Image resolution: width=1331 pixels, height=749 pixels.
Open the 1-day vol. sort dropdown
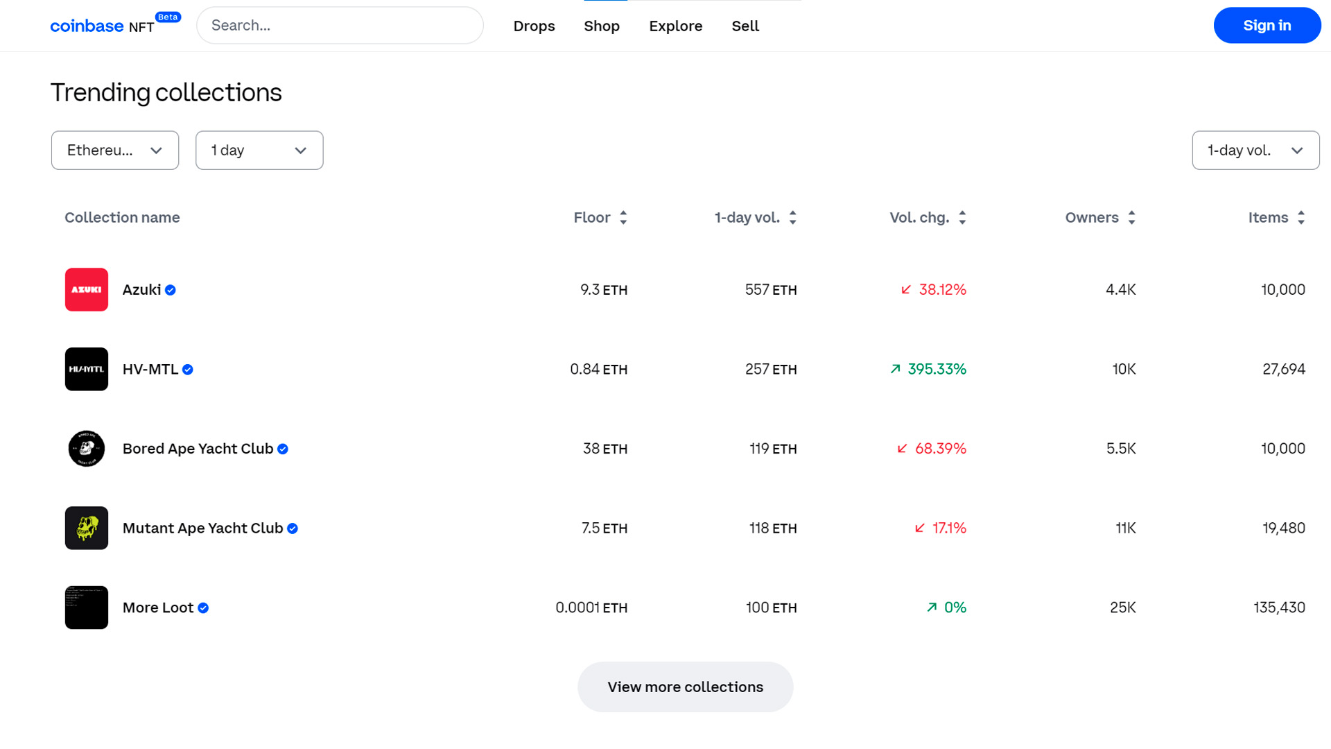coord(1255,150)
